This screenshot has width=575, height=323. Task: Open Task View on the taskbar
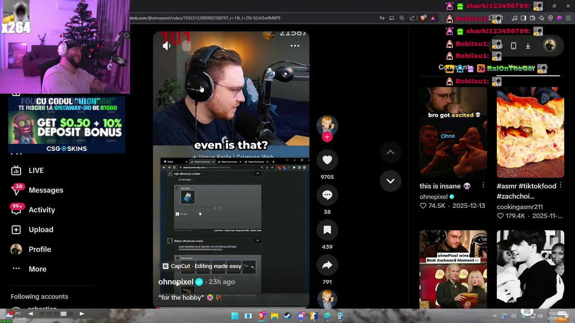[248, 316]
